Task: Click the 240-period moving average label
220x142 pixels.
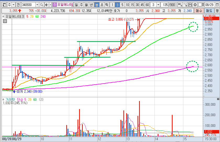Action: (x=43, y=16)
